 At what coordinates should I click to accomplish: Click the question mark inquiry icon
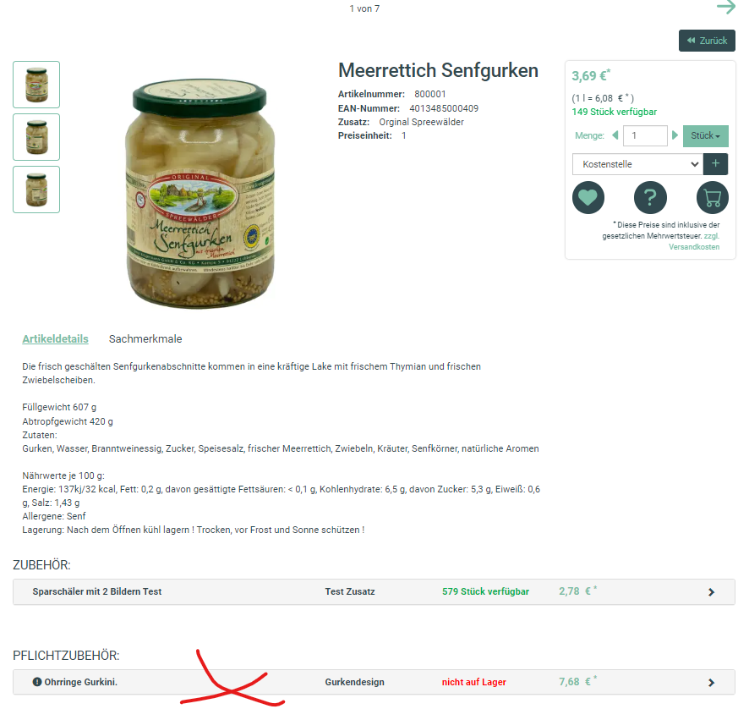tap(650, 197)
